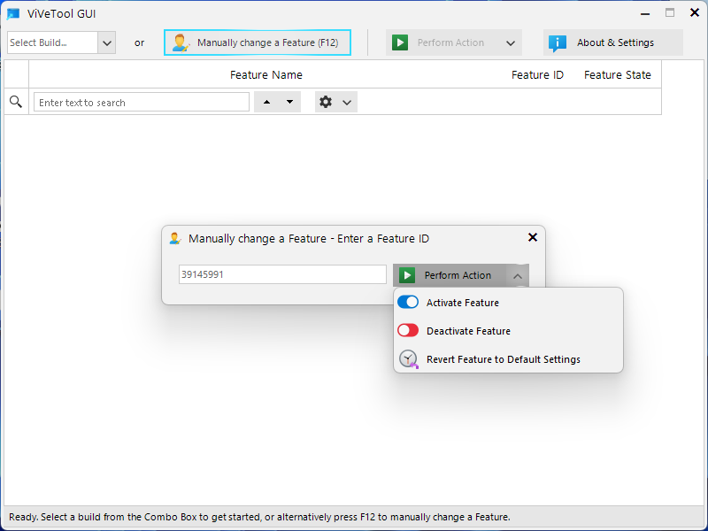Choose Activate Feature from the menu

[508, 303]
